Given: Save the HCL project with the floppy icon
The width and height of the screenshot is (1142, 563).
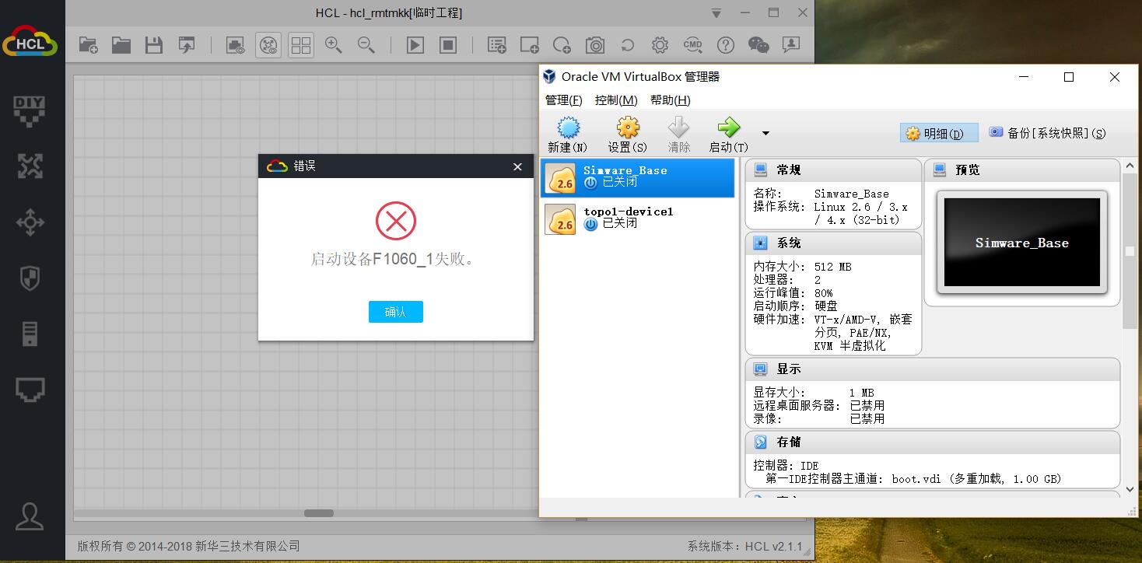Looking at the screenshot, I should click(154, 45).
